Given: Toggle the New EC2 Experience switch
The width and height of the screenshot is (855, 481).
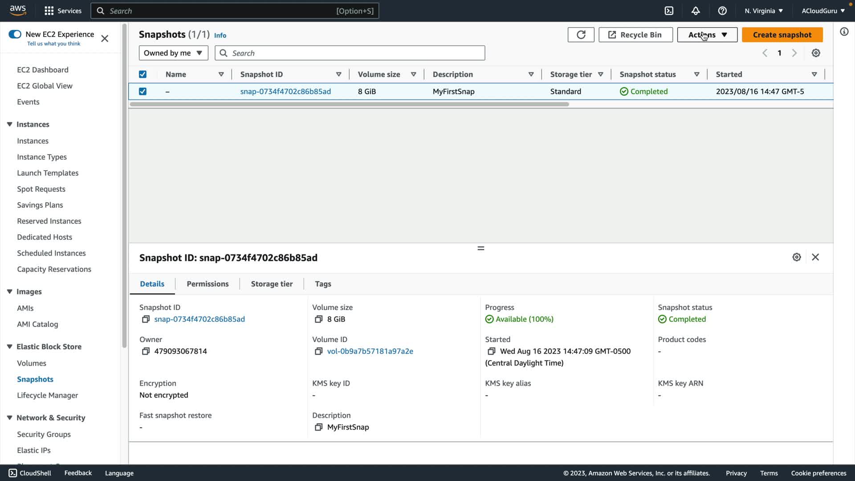Looking at the screenshot, I should coord(15,34).
